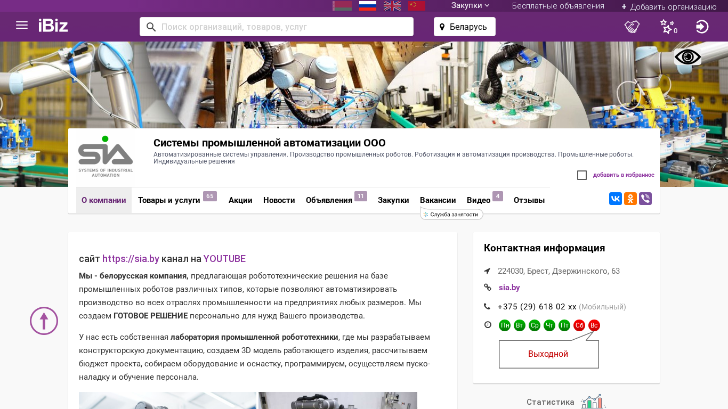This screenshot has height=409, width=728.
Task: Share on Odnoklassniki icon
Action: pyautogui.click(x=630, y=199)
